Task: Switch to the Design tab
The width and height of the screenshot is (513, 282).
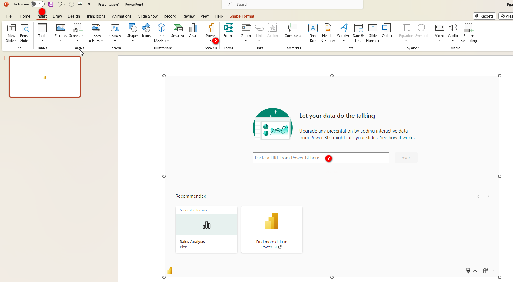Action: [x=74, y=16]
